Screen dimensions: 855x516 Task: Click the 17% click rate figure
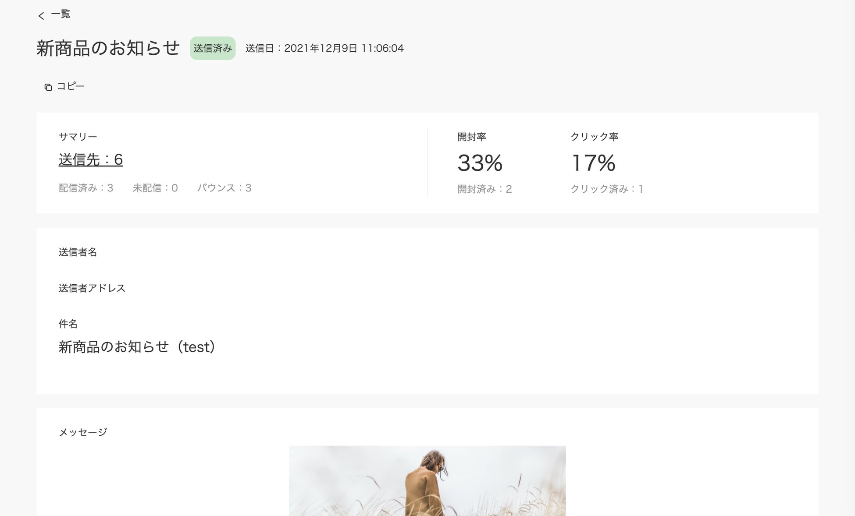click(593, 163)
